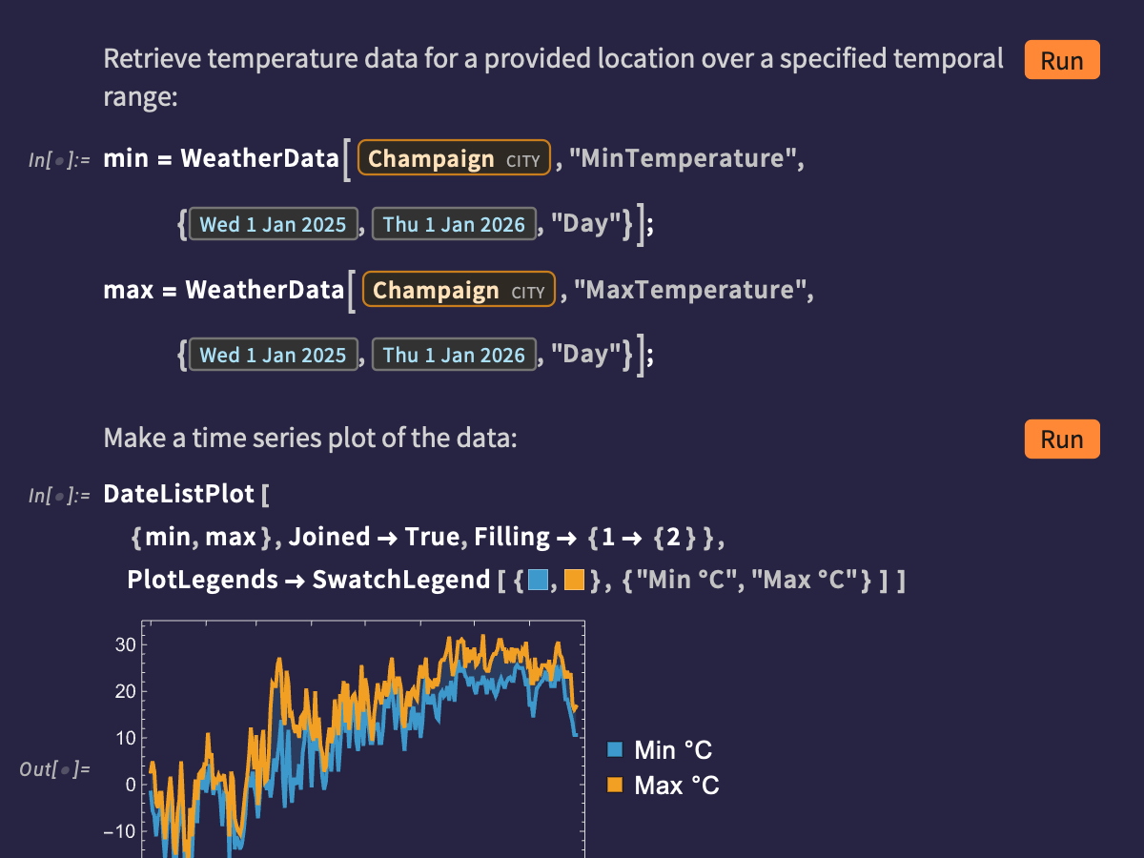
Task: Select the Champaign city entity in the max definition
Action: (459, 290)
